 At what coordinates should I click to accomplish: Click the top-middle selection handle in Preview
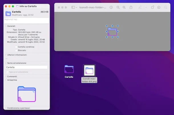(x=112, y=26)
